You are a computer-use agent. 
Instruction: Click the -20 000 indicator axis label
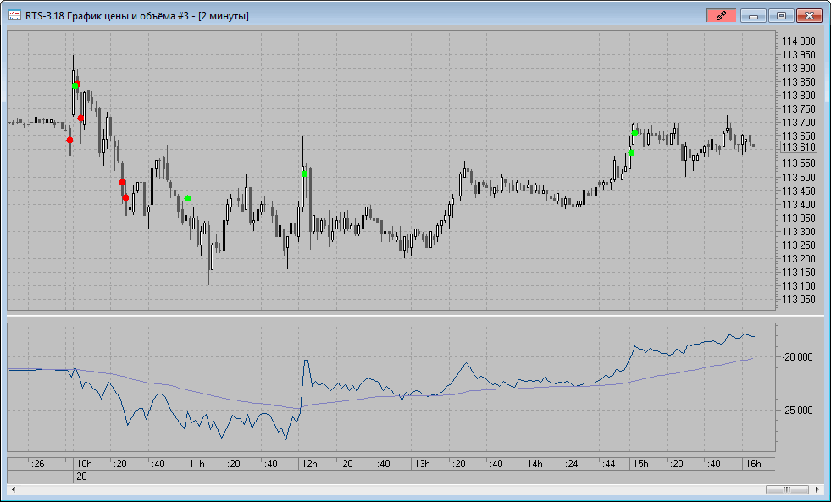[798, 357]
